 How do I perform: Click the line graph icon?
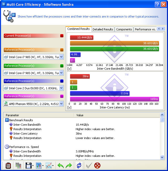tap(48, 166)
